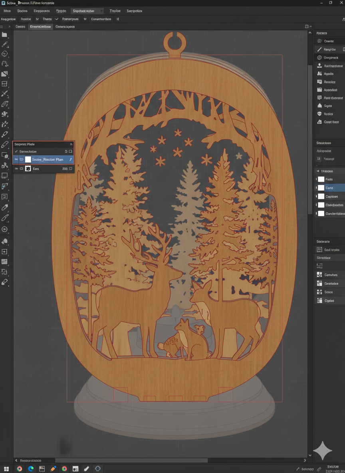Switch to the highlighted document tab above the canvas
Viewport: 345px width, 473px height.
40,26
